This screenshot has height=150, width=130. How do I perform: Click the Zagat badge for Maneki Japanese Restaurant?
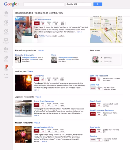pyautogui.click(x=93, y=114)
